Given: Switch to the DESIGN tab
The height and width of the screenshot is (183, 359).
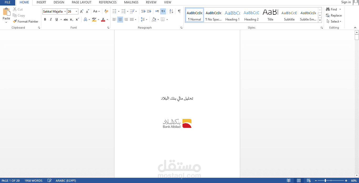Looking at the screenshot, I should click(59, 2).
